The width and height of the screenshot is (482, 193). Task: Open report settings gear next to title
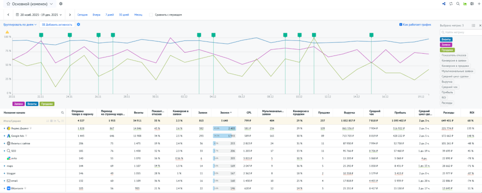click(x=61, y=4)
